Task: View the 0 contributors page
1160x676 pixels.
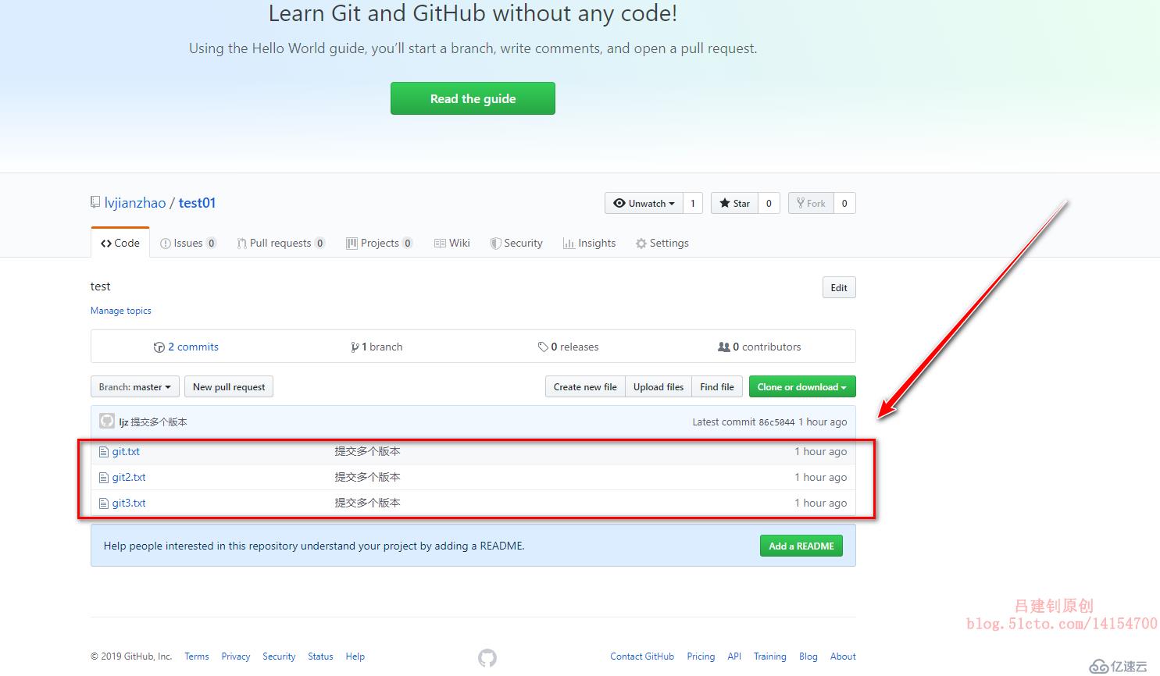Action: [759, 347]
